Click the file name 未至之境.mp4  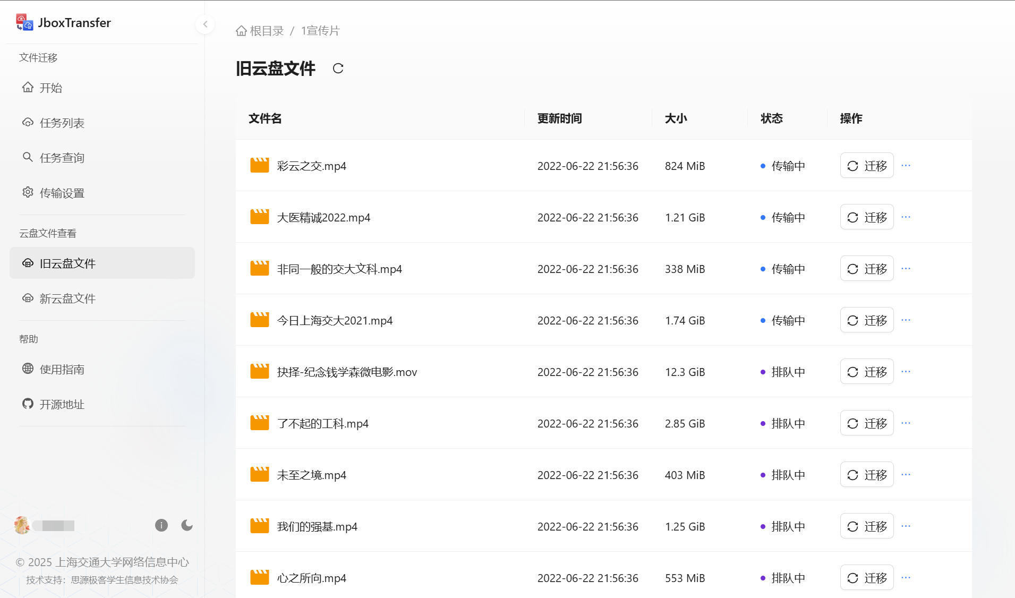[312, 475]
